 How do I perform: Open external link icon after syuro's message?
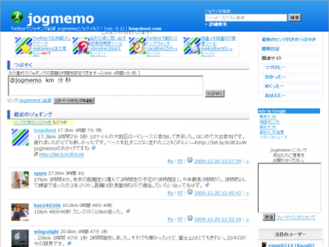click(207, 185)
